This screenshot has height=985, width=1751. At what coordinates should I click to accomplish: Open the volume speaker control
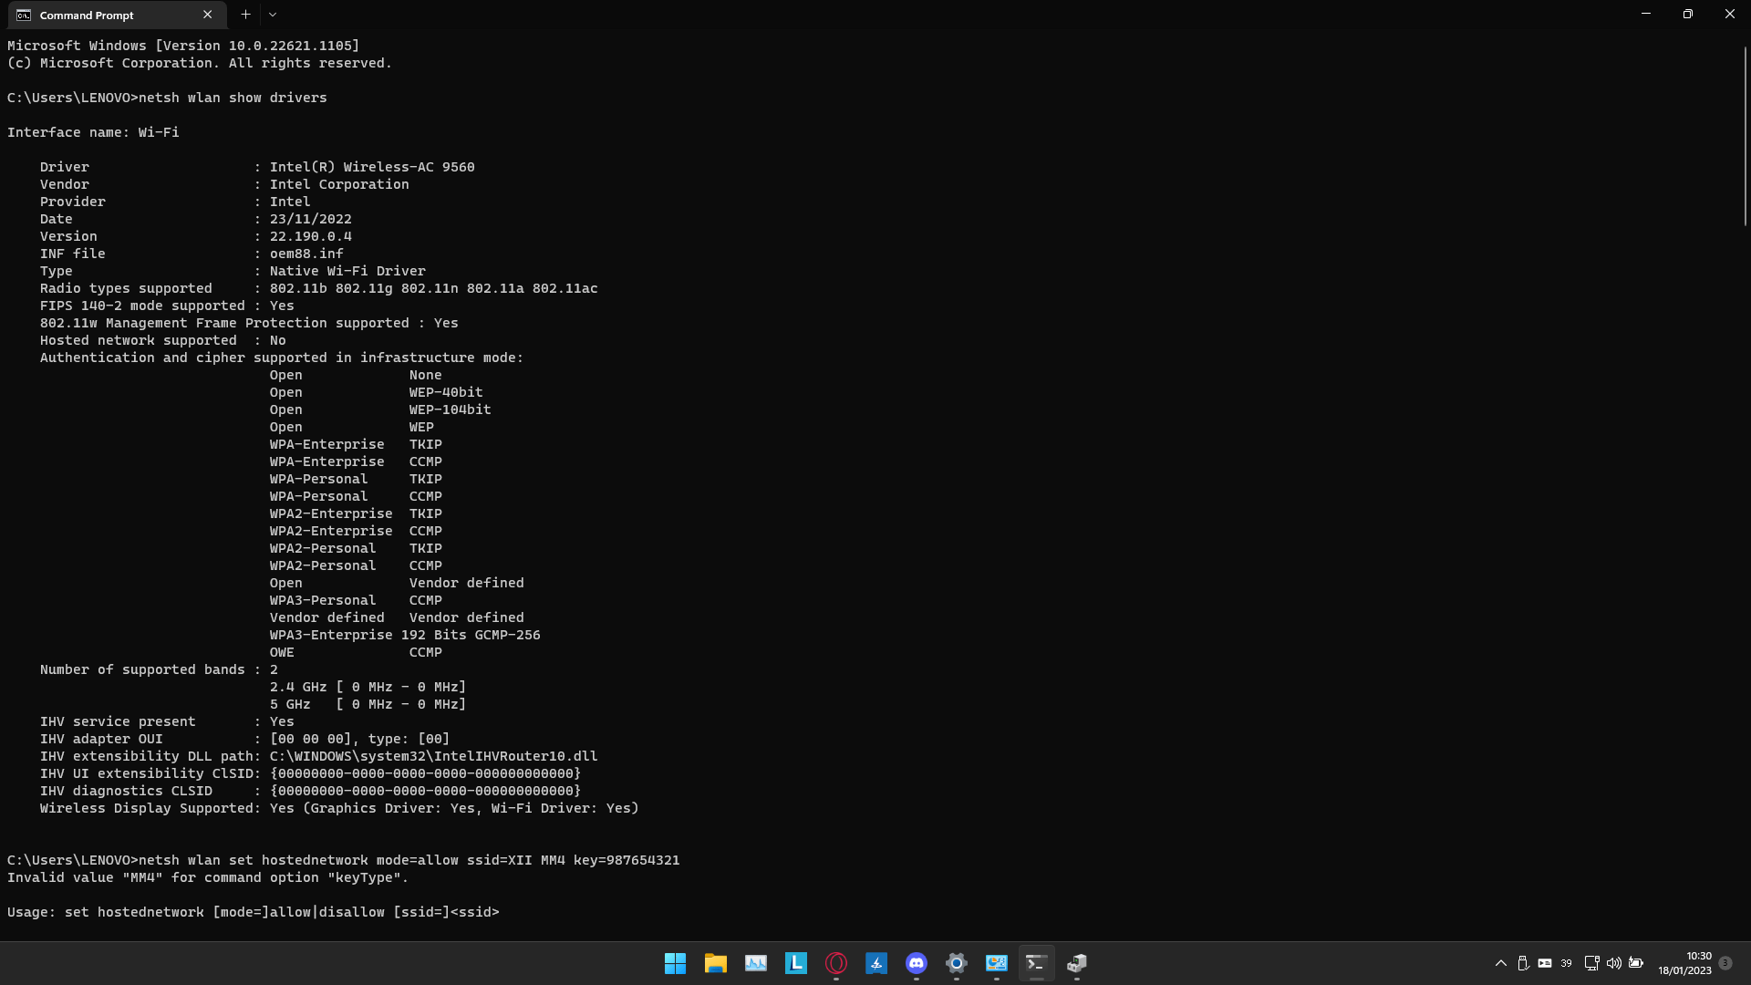(x=1614, y=963)
